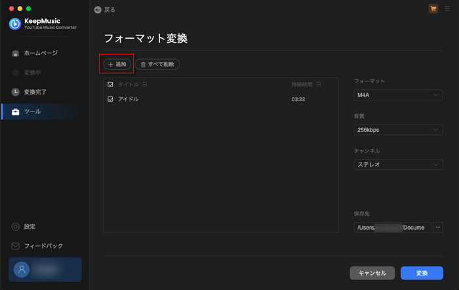Click the title column sort icon
The width and height of the screenshot is (459, 290).
[x=145, y=85]
